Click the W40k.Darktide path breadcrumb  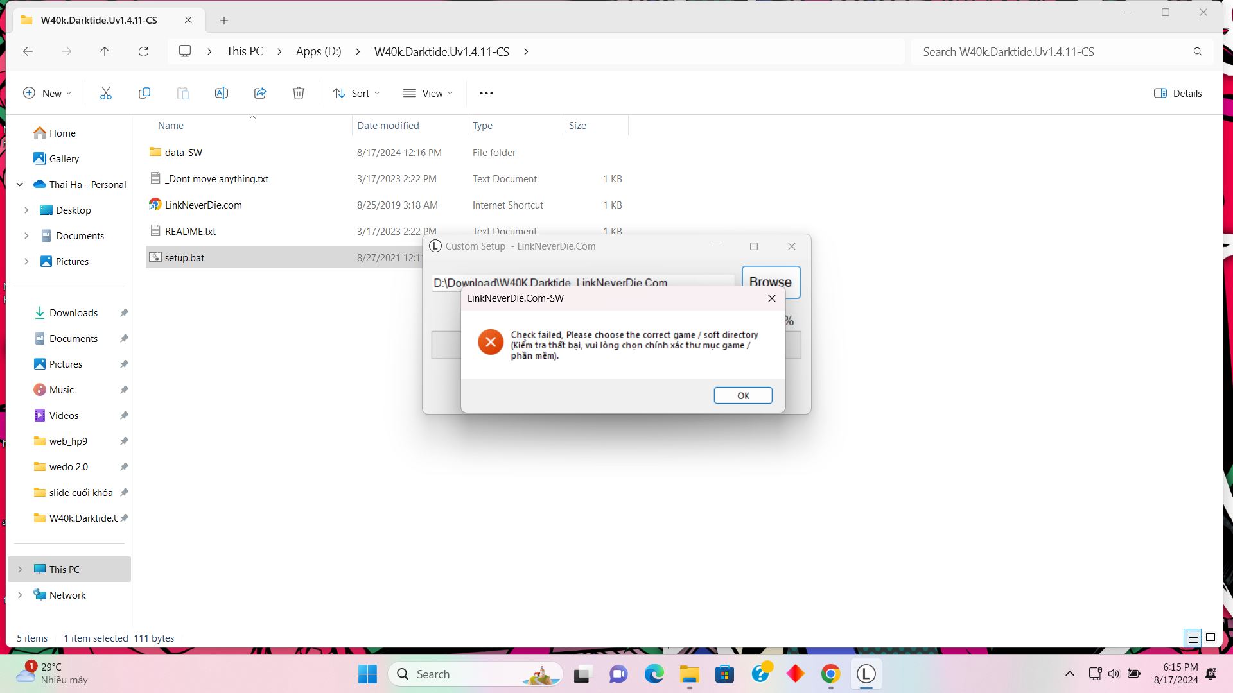pyautogui.click(x=441, y=51)
